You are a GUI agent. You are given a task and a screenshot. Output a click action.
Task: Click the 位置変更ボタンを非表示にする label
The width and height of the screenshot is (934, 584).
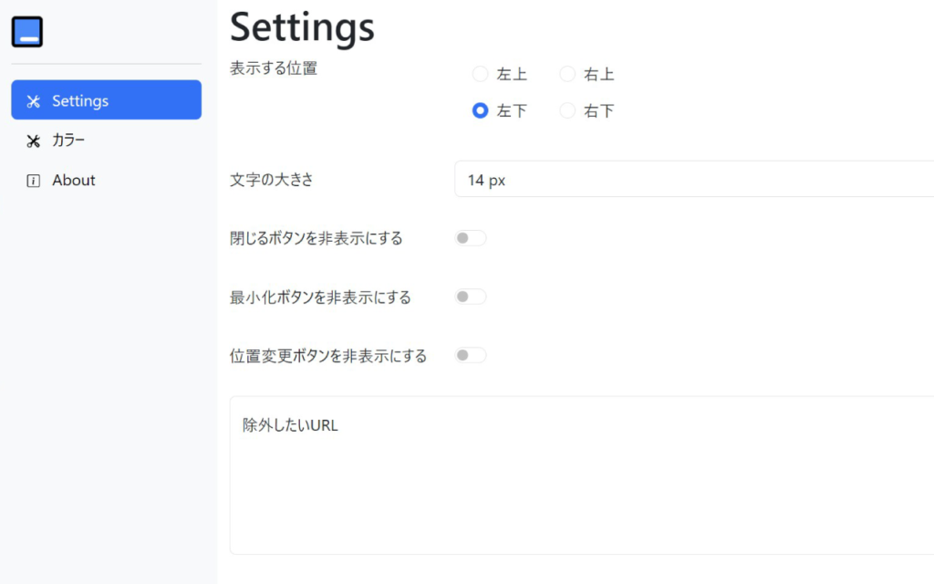point(328,356)
